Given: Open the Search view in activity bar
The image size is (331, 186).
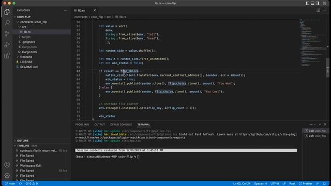Looking at the screenshot, I should pyautogui.click(x=7, y=23).
